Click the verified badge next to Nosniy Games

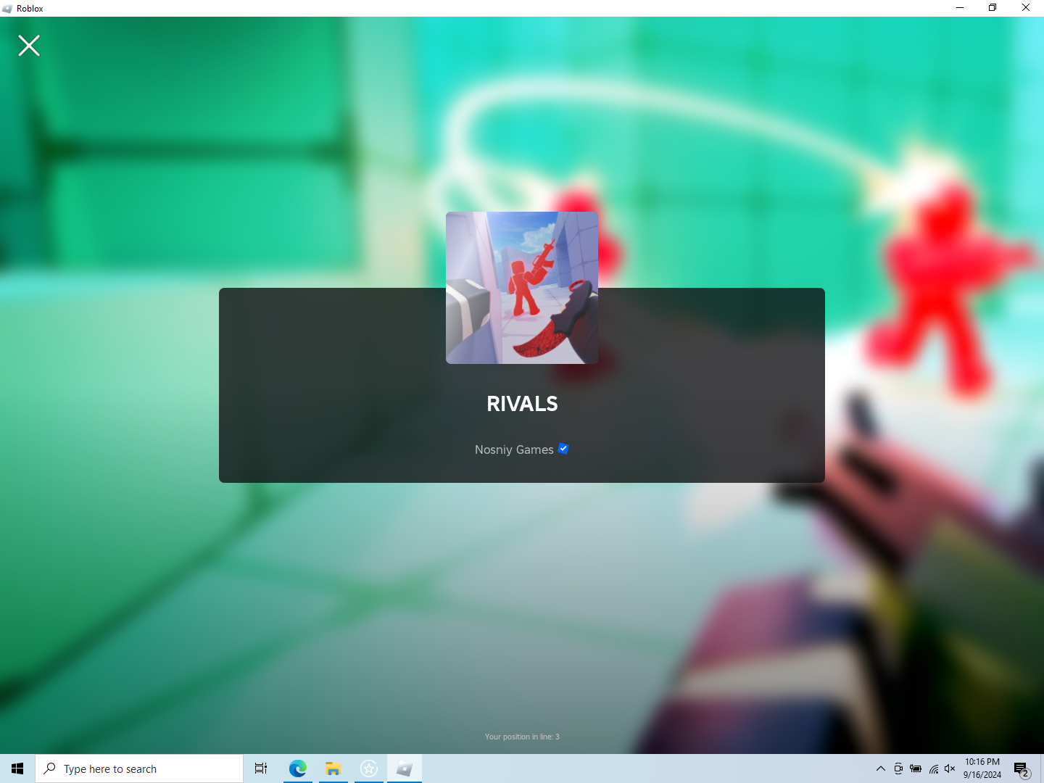point(563,449)
